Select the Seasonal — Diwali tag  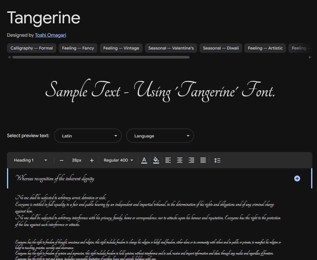coord(221,48)
